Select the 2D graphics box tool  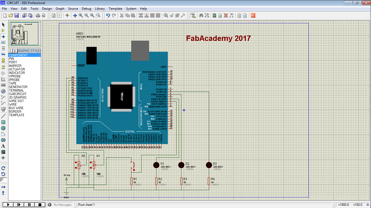[3, 122]
